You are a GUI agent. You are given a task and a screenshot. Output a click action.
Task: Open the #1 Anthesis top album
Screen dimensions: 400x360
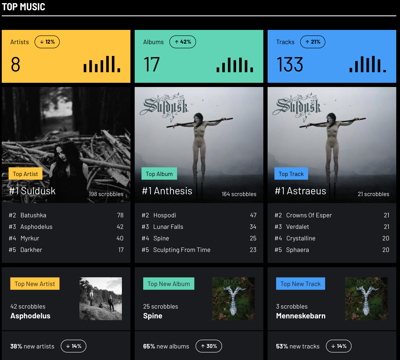[x=167, y=191]
